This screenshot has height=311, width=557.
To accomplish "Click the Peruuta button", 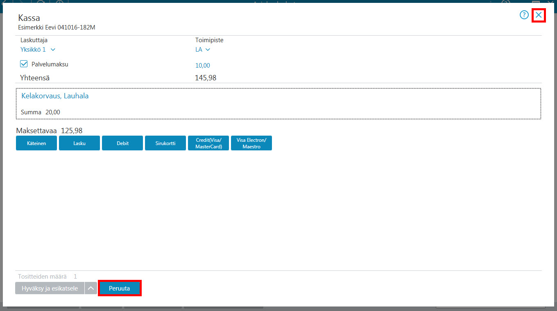I will tap(120, 288).
